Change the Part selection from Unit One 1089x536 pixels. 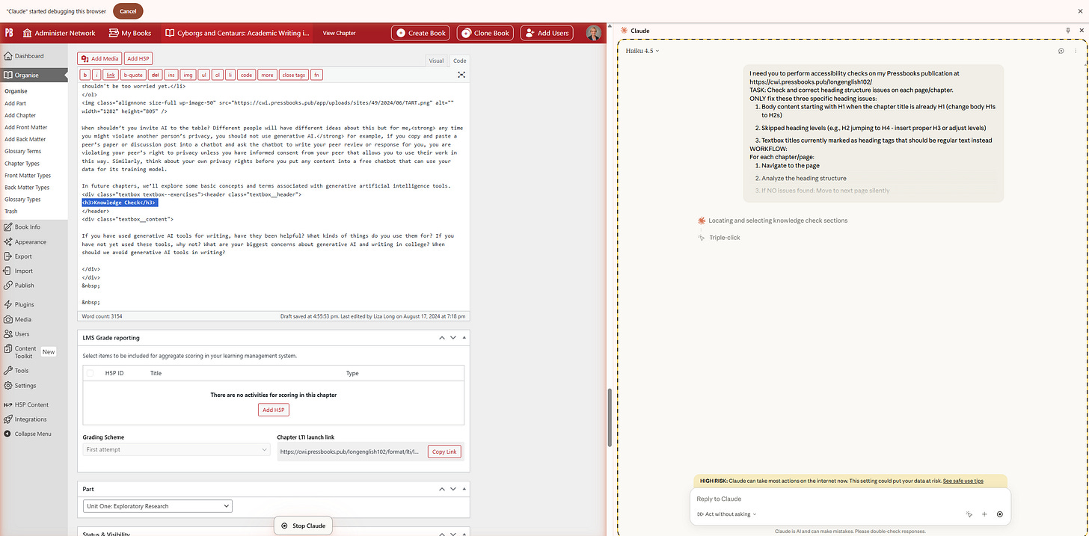(157, 505)
